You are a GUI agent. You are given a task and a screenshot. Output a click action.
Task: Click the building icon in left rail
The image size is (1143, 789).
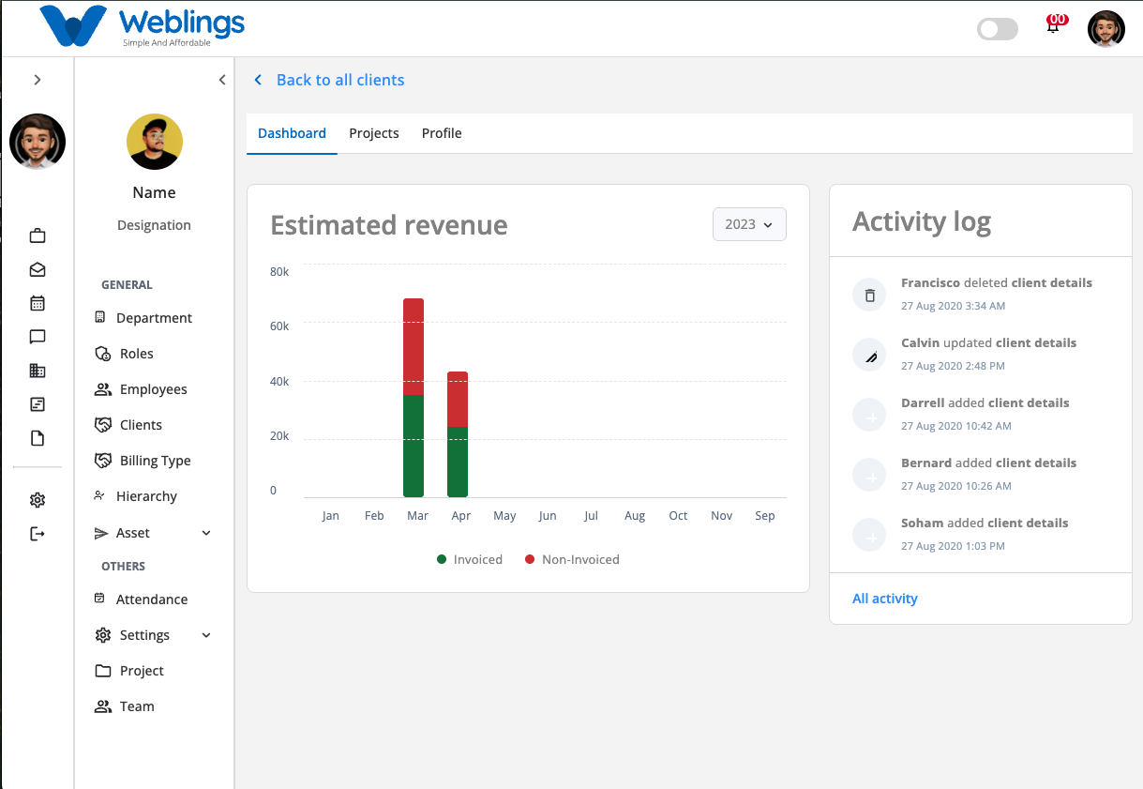(x=38, y=371)
